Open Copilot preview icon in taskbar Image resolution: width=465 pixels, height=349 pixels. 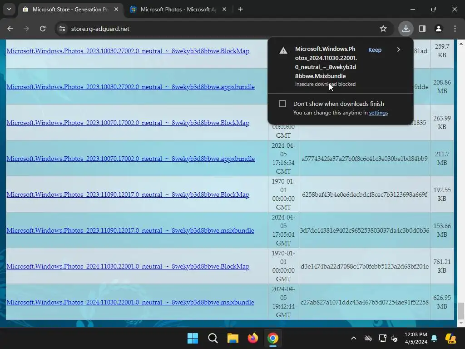450,338
